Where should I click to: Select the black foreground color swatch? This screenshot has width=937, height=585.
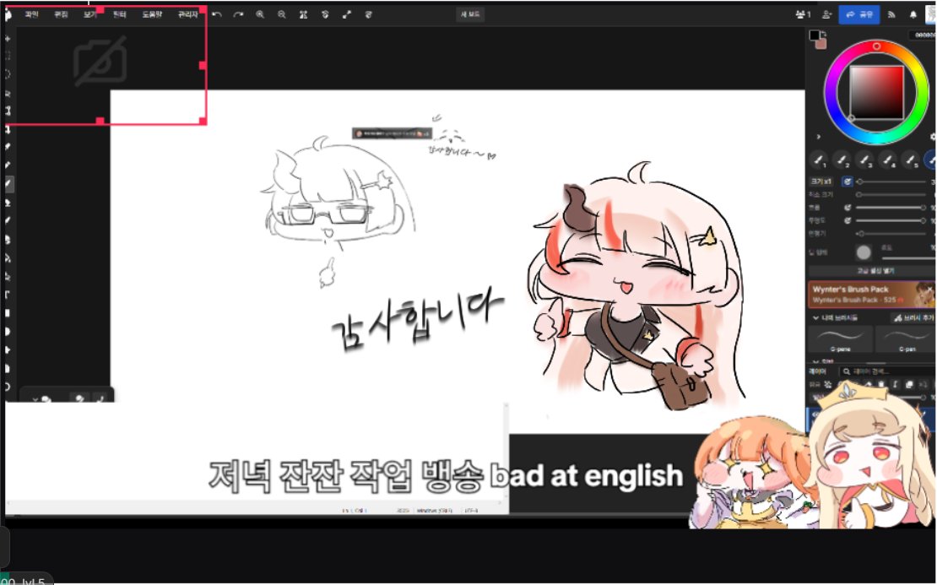[815, 35]
